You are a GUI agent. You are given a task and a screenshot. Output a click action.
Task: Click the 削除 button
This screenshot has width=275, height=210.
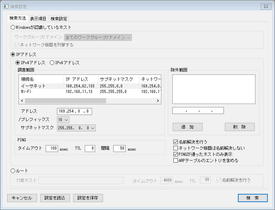tap(240, 127)
